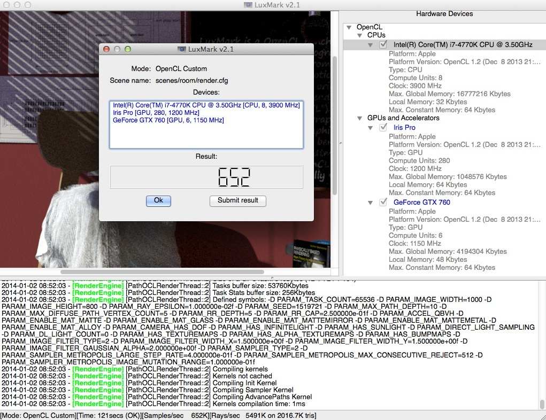Click the 'OpenCL Custom' mode value
The width and height of the screenshot is (546, 420).
(181, 69)
